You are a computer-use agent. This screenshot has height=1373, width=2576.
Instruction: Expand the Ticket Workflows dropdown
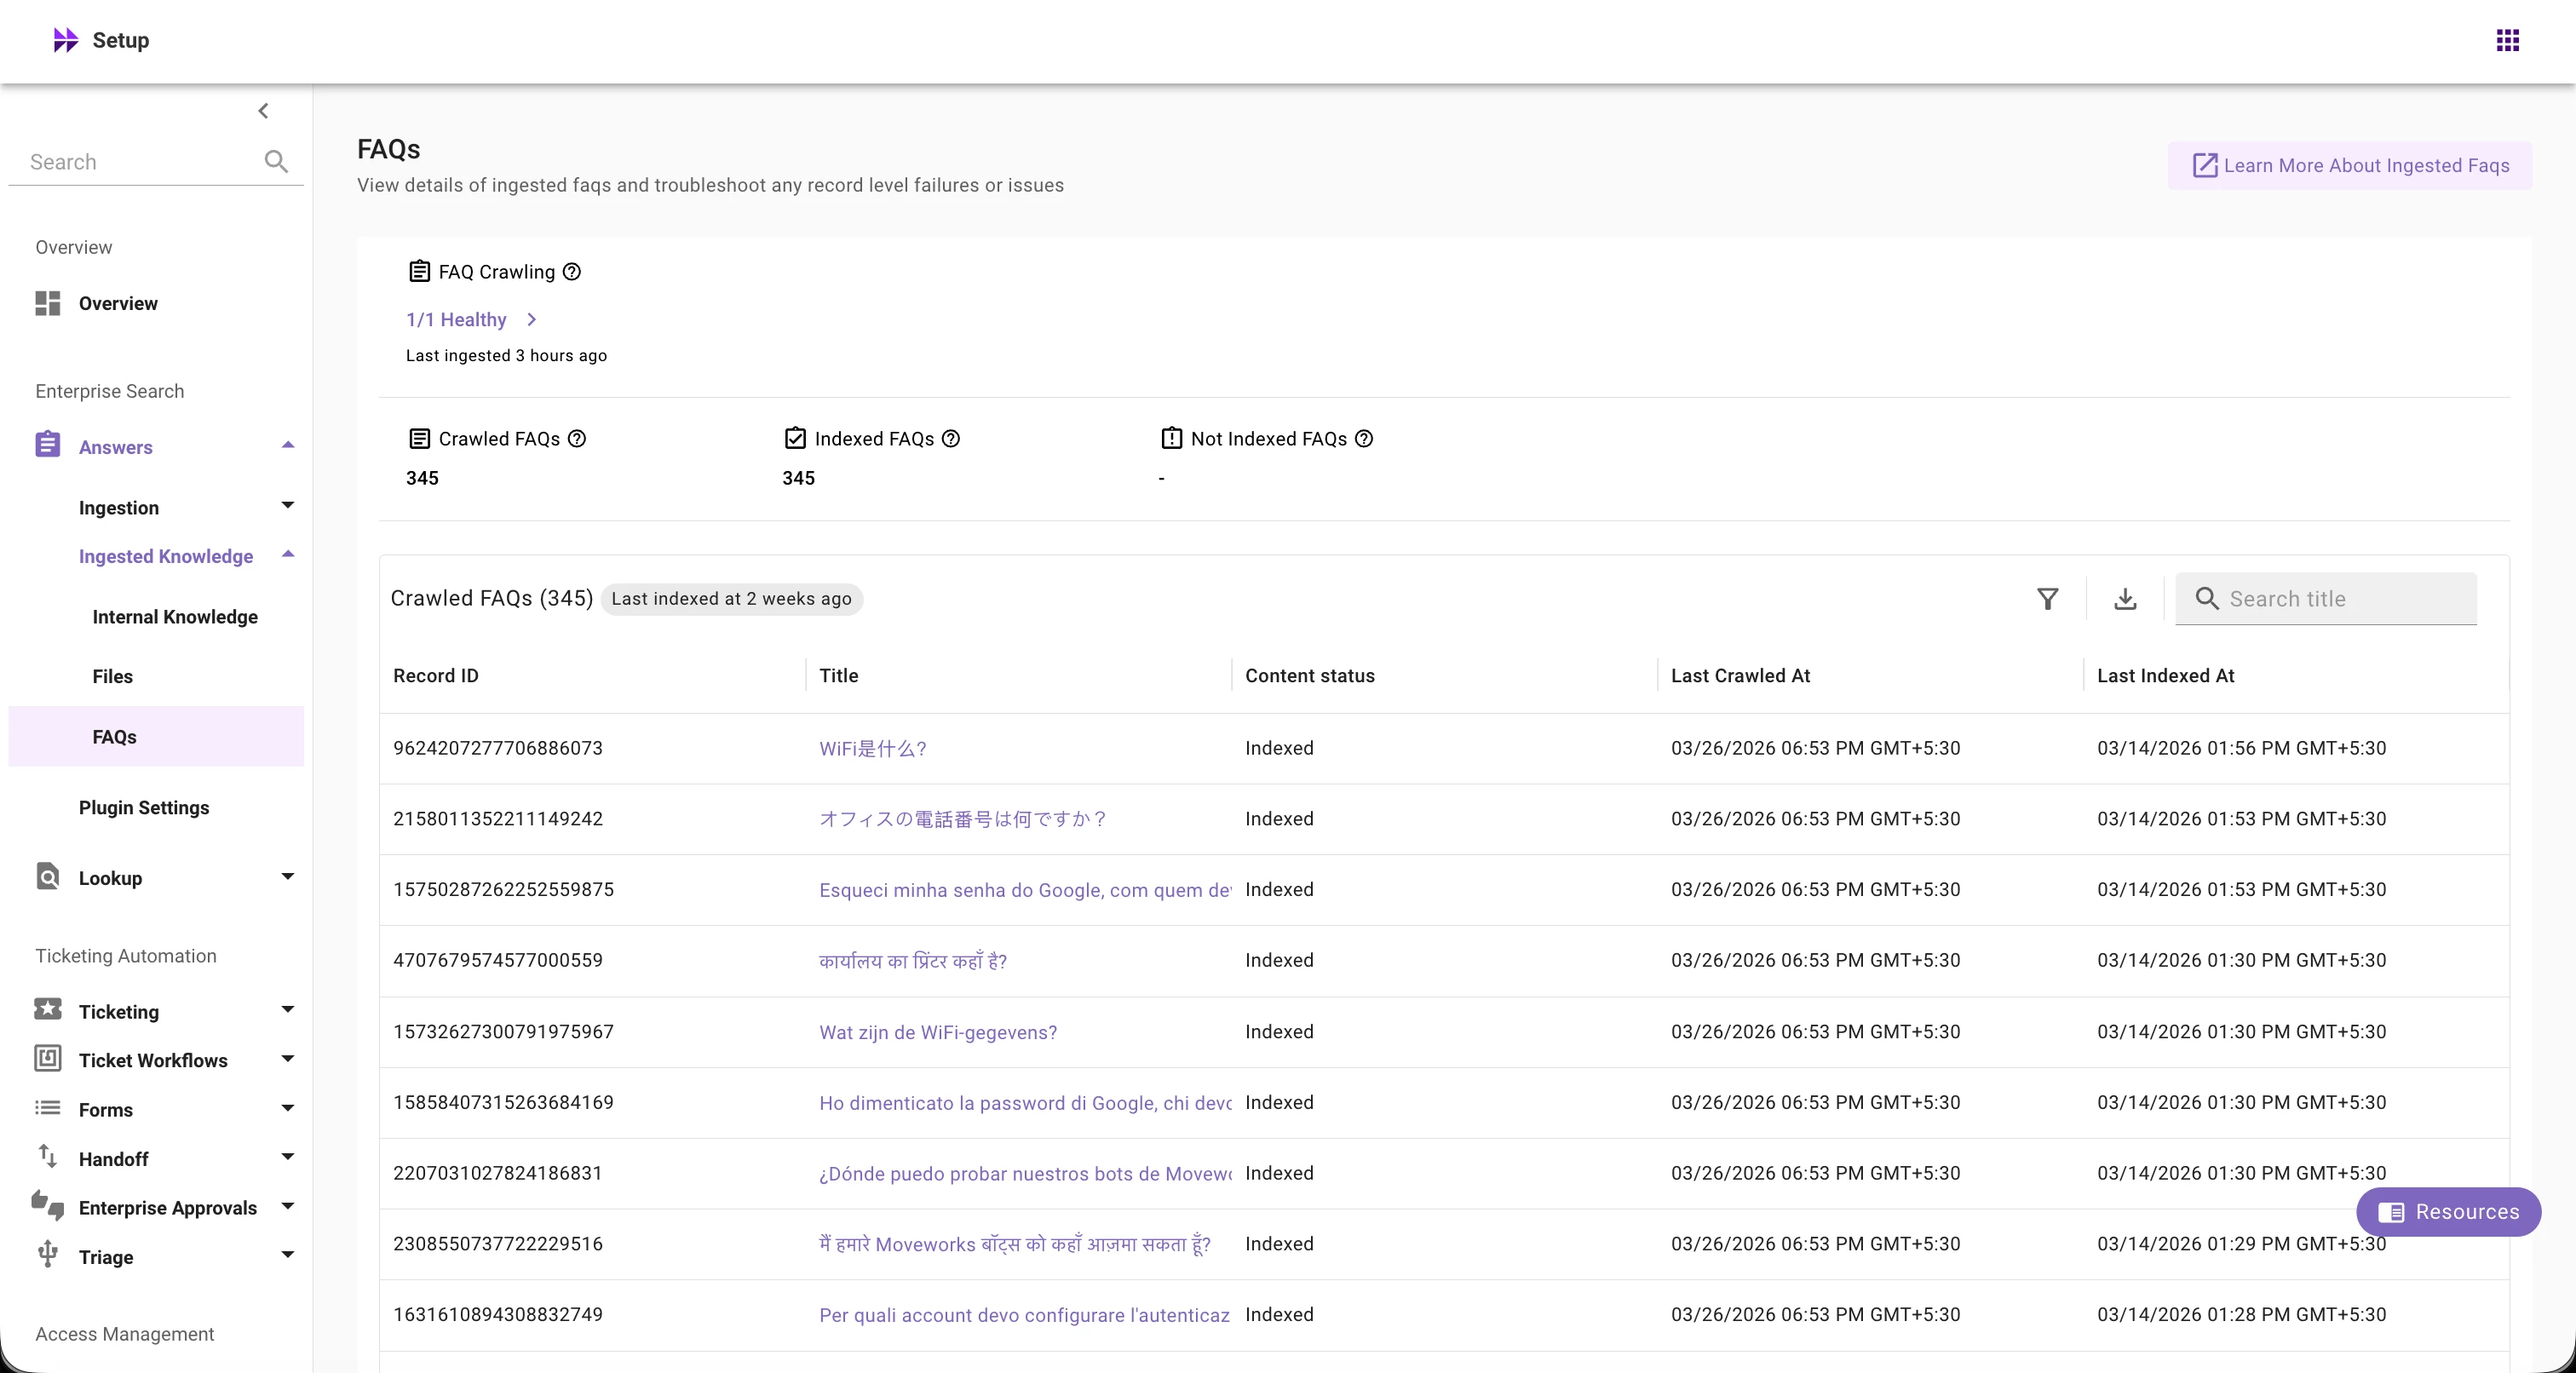click(x=288, y=1059)
